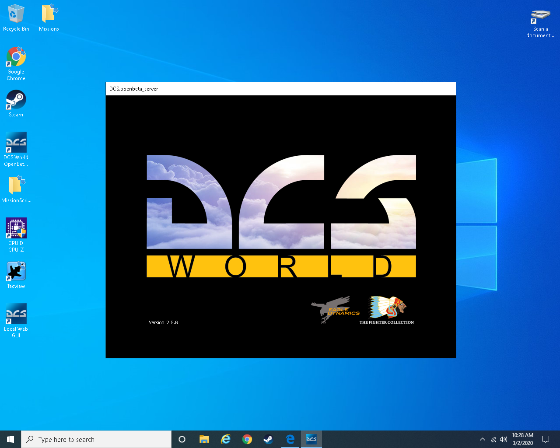Image resolution: width=560 pixels, height=448 pixels.
Task: Open the Action Center notifications icon
Action: 546,439
